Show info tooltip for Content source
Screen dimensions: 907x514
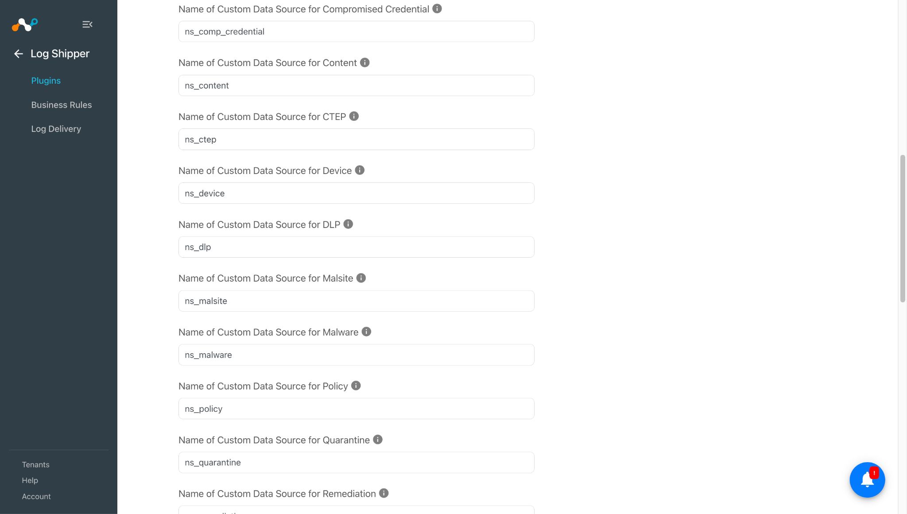coord(364,62)
